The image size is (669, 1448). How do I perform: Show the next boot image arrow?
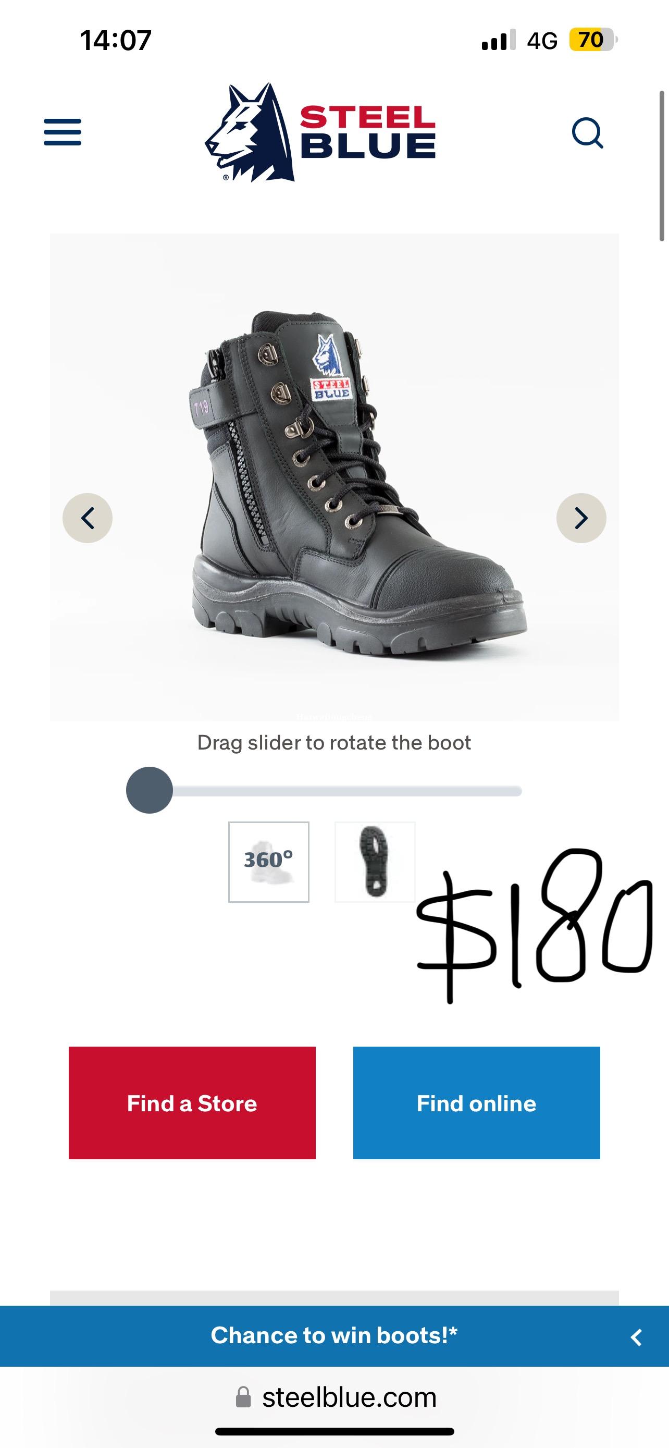(581, 518)
